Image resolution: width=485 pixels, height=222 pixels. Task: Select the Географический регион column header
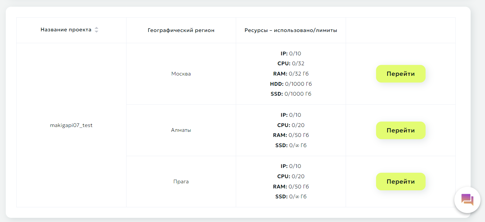pyautogui.click(x=181, y=30)
